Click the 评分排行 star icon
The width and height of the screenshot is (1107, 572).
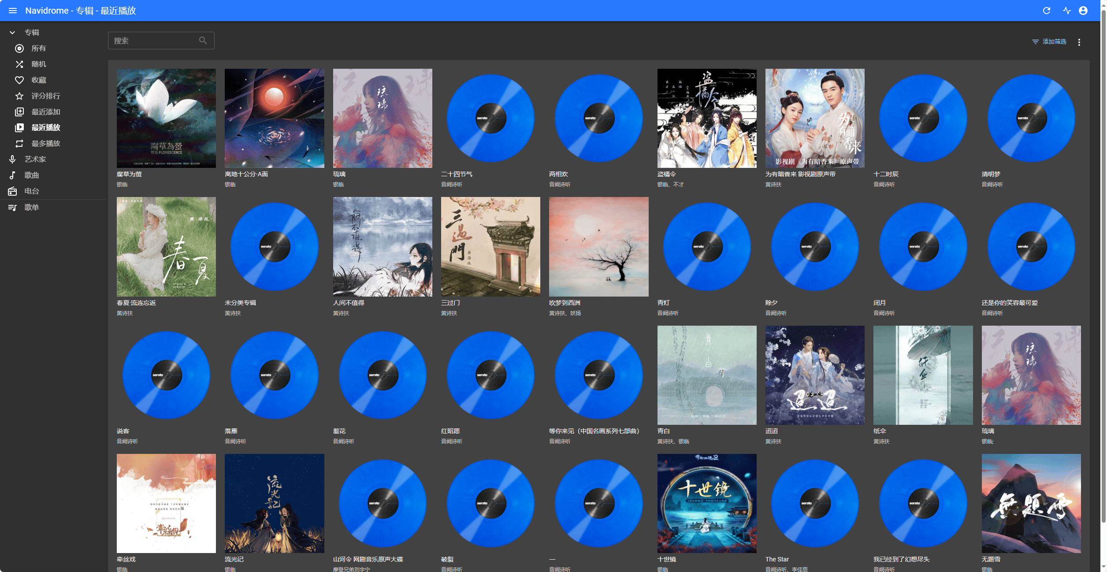(x=19, y=96)
